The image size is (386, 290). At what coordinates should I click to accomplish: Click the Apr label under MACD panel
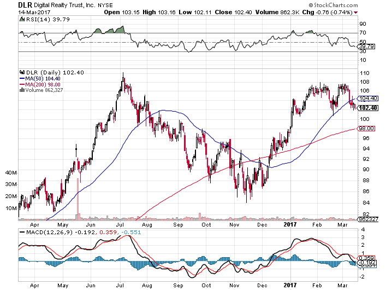pos(34,286)
